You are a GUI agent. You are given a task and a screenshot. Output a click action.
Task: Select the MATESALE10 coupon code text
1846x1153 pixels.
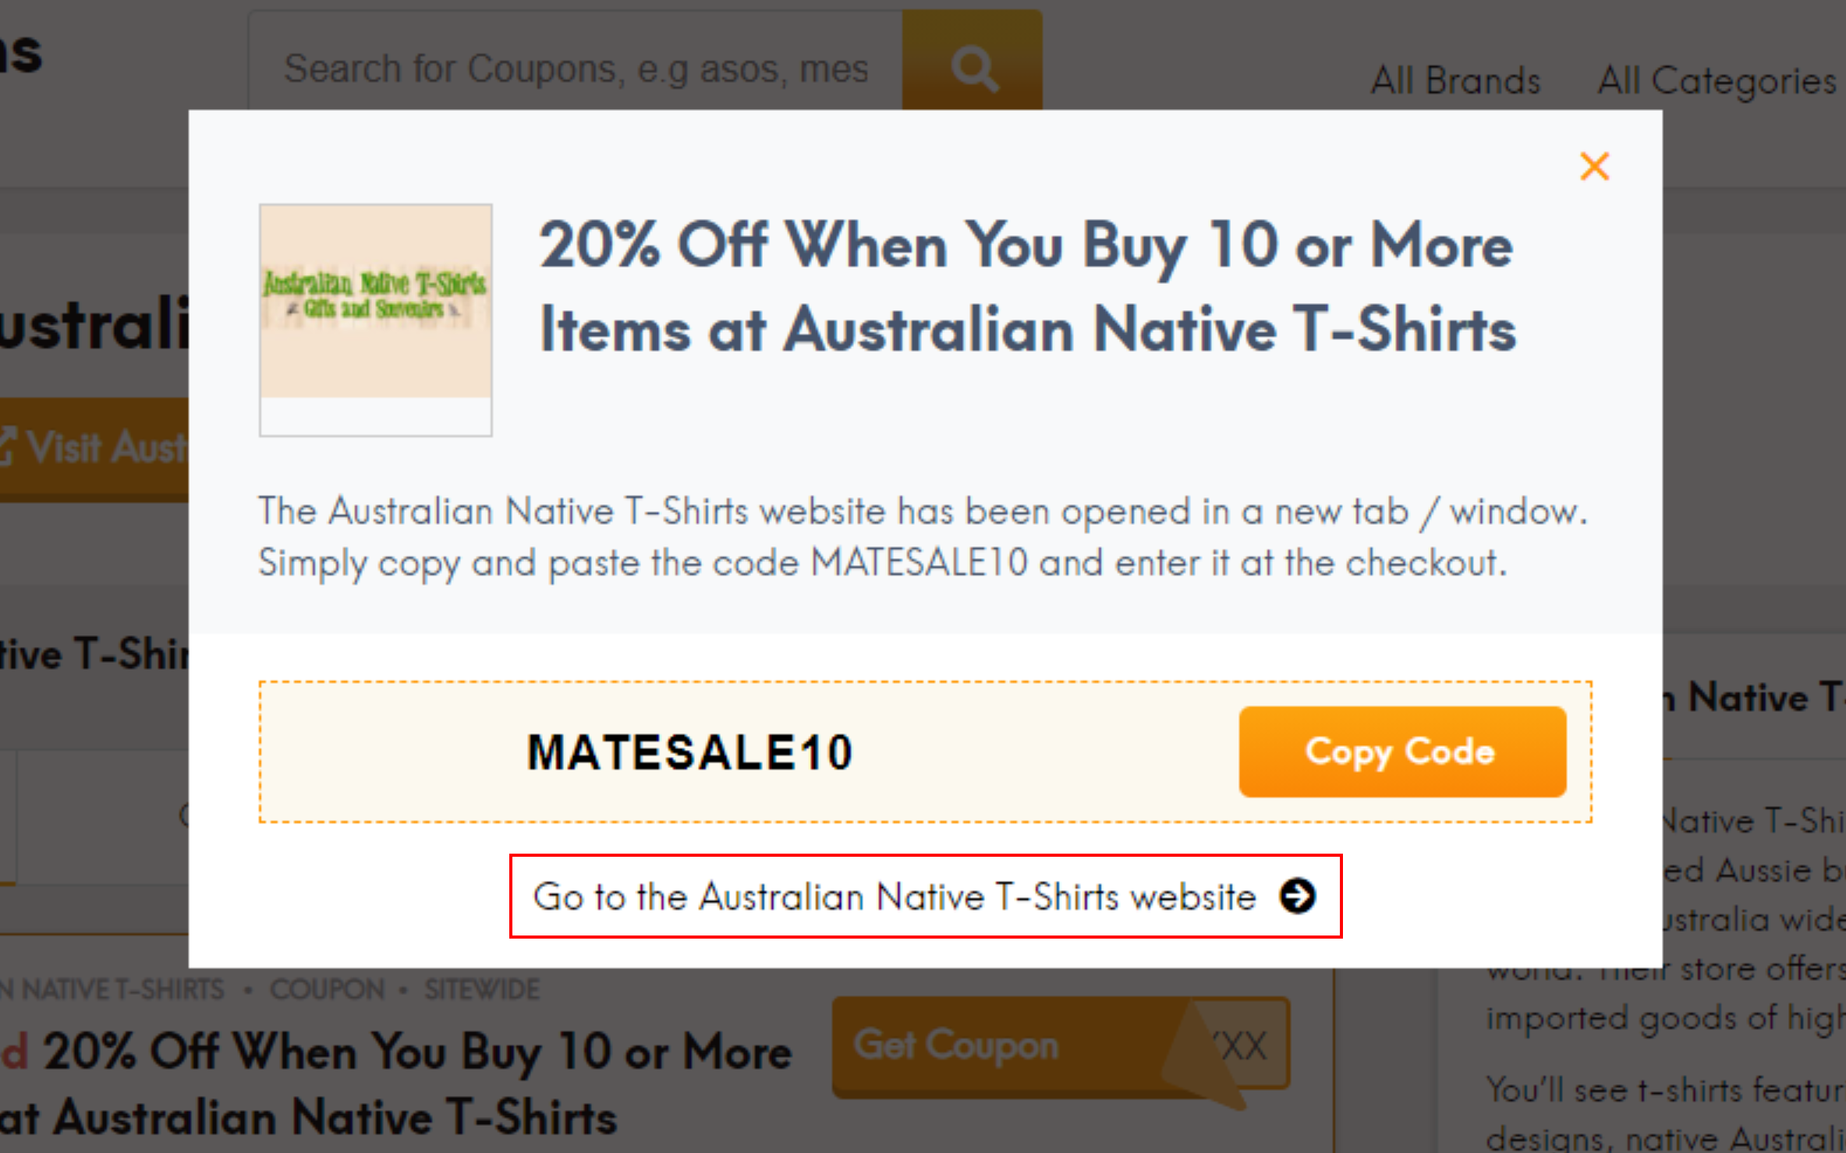pos(689,751)
